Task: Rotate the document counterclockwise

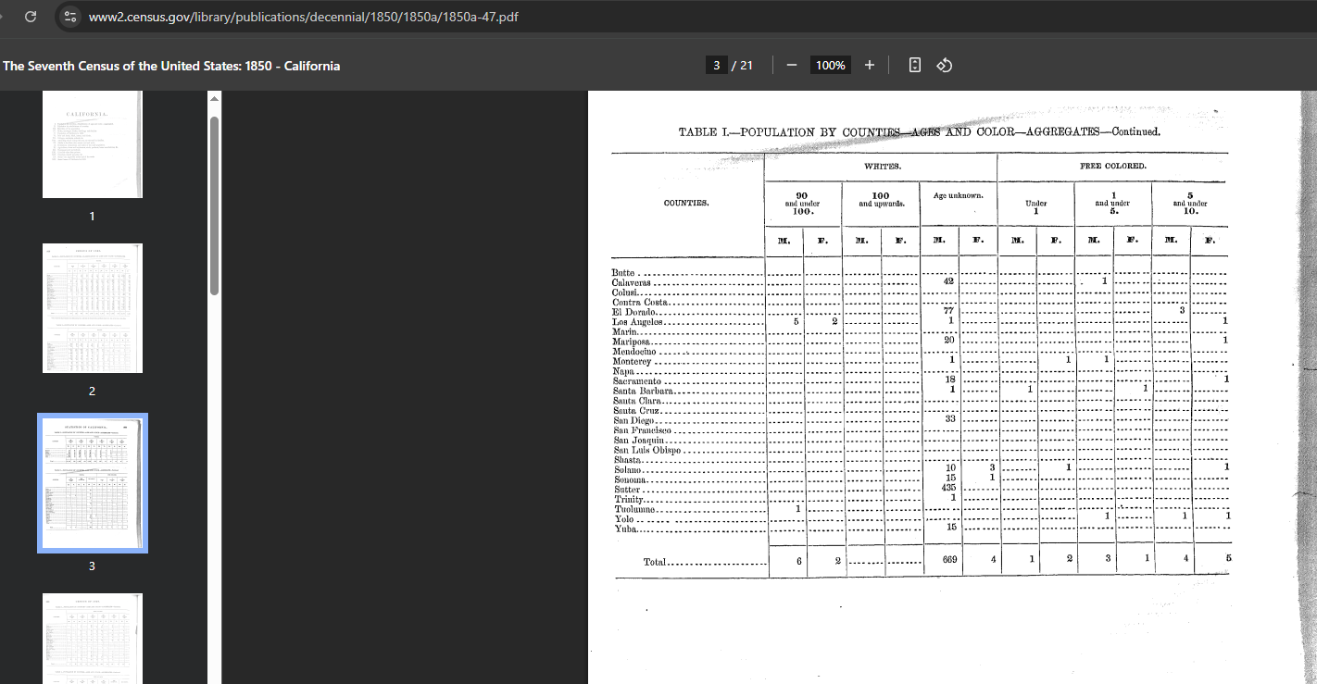Action: point(945,65)
